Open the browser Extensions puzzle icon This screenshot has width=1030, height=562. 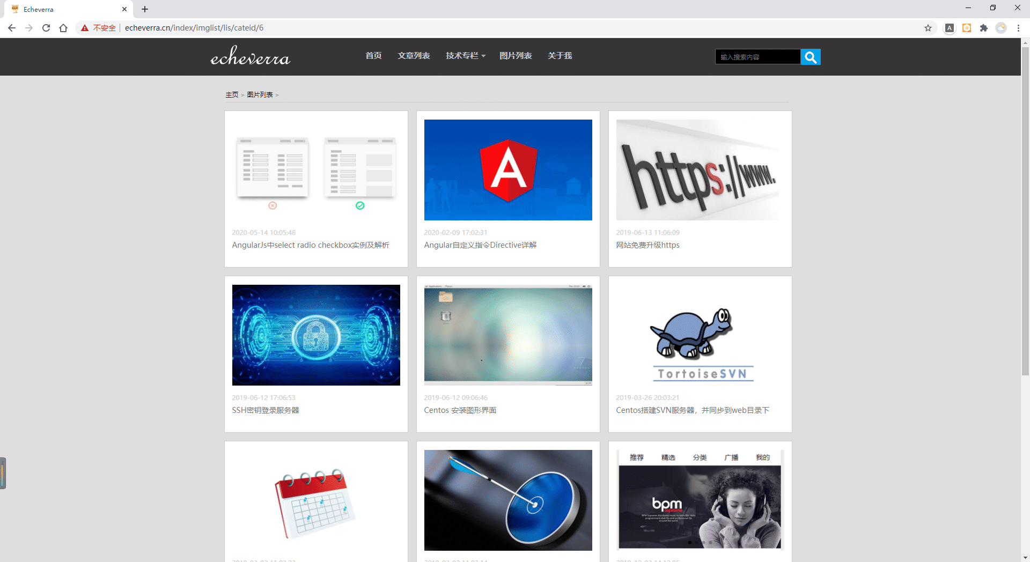pyautogui.click(x=983, y=28)
